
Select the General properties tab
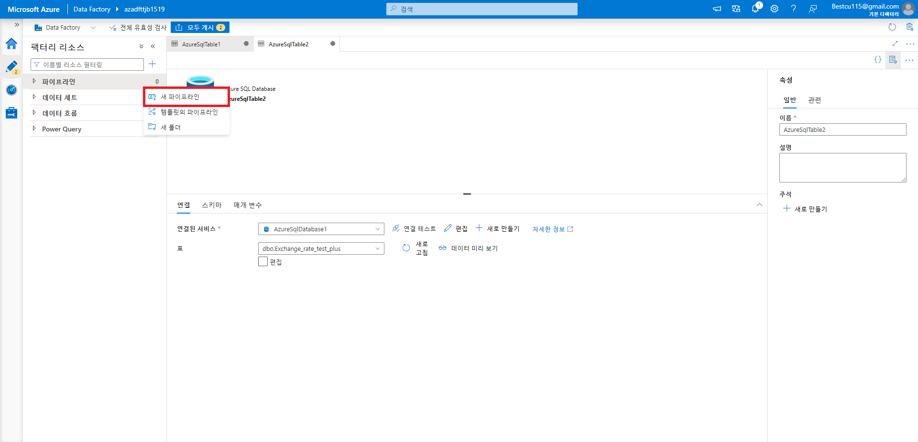tap(790, 100)
